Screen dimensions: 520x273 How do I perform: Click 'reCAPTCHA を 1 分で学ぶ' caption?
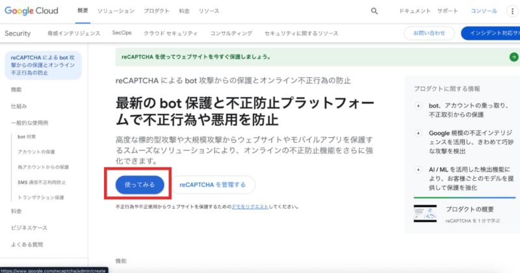coord(473,220)
